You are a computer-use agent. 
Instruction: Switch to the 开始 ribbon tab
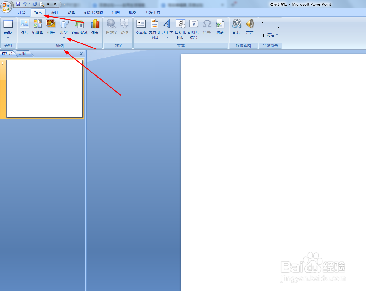click(22, 12)
